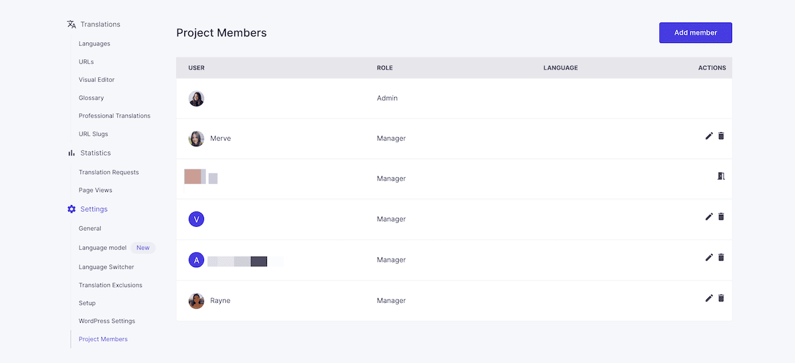Open the Setup page
This screenshot has width=795, height=363.
pyautogui.click(x=87, y=303)
